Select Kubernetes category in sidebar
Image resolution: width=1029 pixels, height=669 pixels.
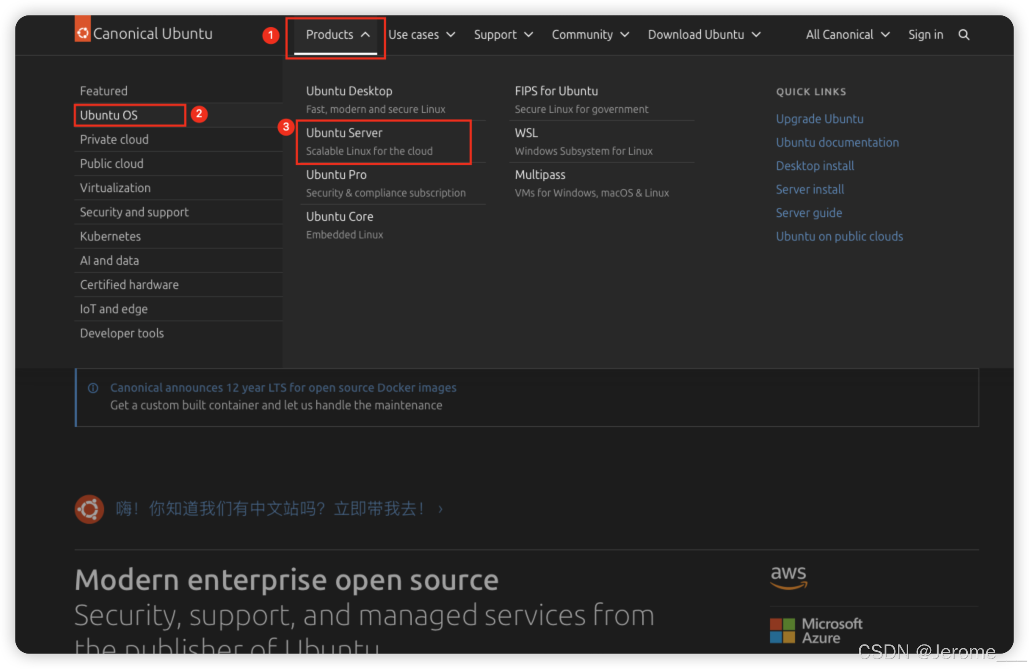[x=110, y=236]
